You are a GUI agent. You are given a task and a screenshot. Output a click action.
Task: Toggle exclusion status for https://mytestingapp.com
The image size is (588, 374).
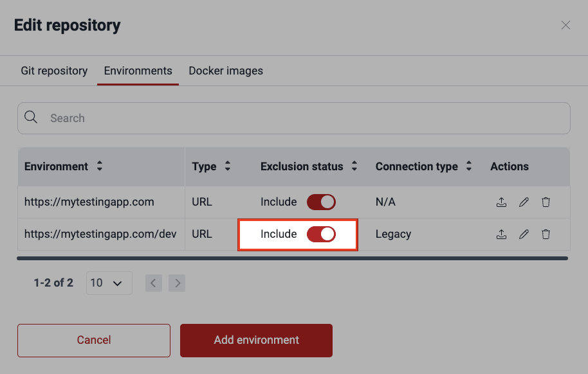pyautogui.click(x=320, y=201)
